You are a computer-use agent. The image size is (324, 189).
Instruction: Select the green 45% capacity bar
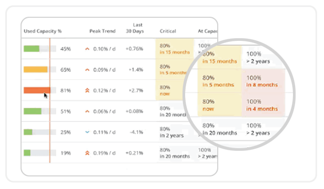click(x=39, y=49)
